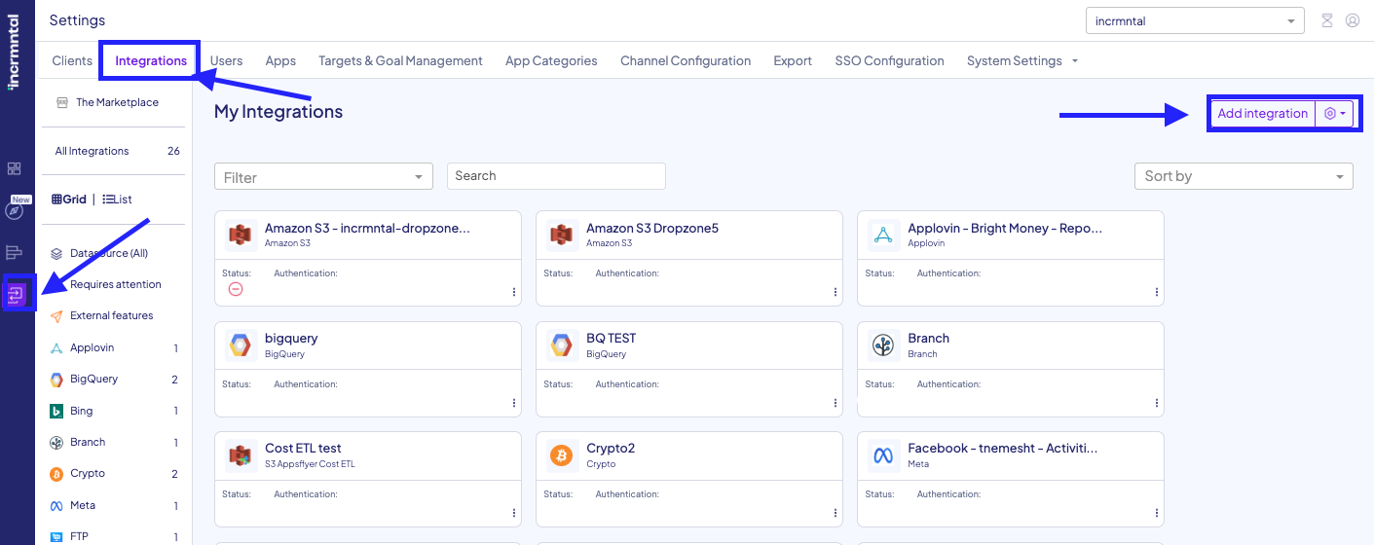Switch to the Users tab
1374x545 pixels.
click(226, 60)
